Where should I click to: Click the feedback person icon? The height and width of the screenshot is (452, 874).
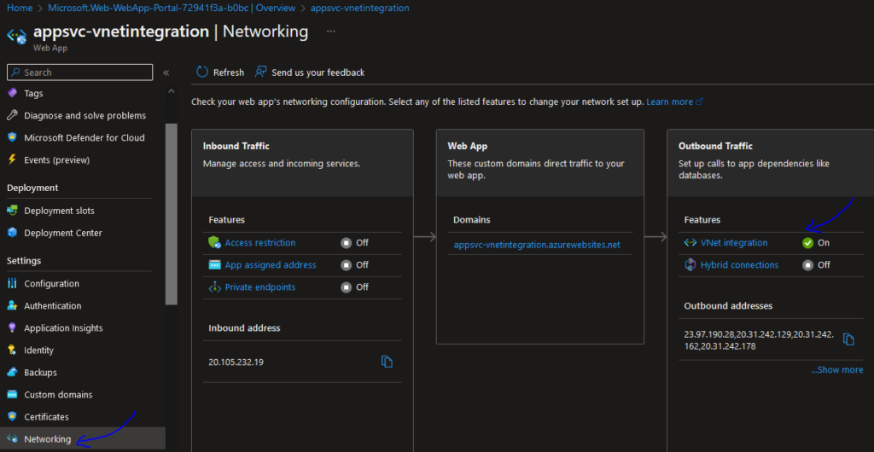(260, 72)
